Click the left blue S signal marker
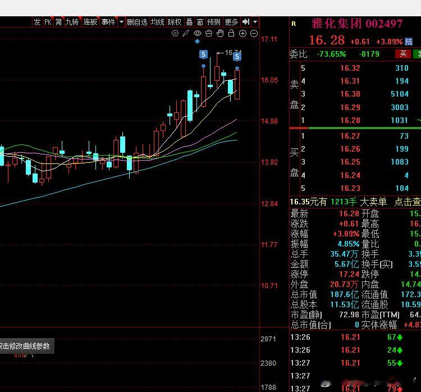Screen dimensions: 421x392 [203, 54]
